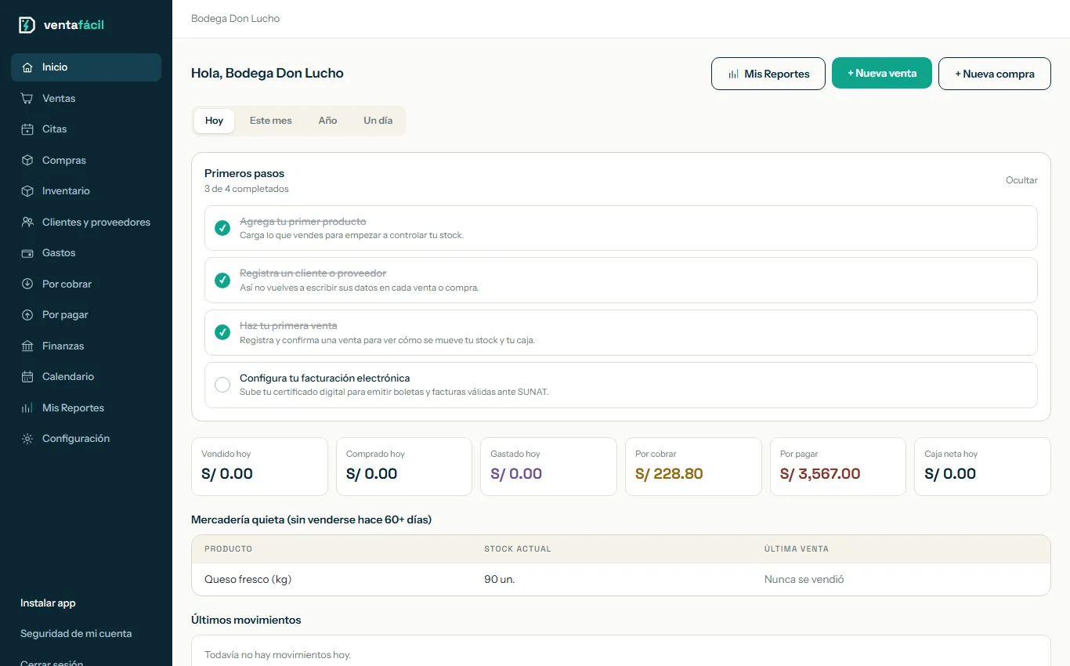Image resolution: width=1070 pixels, height=666 pixels.
Task: Click the green check for Haz tu primera venta
Action: click(222, 332)
